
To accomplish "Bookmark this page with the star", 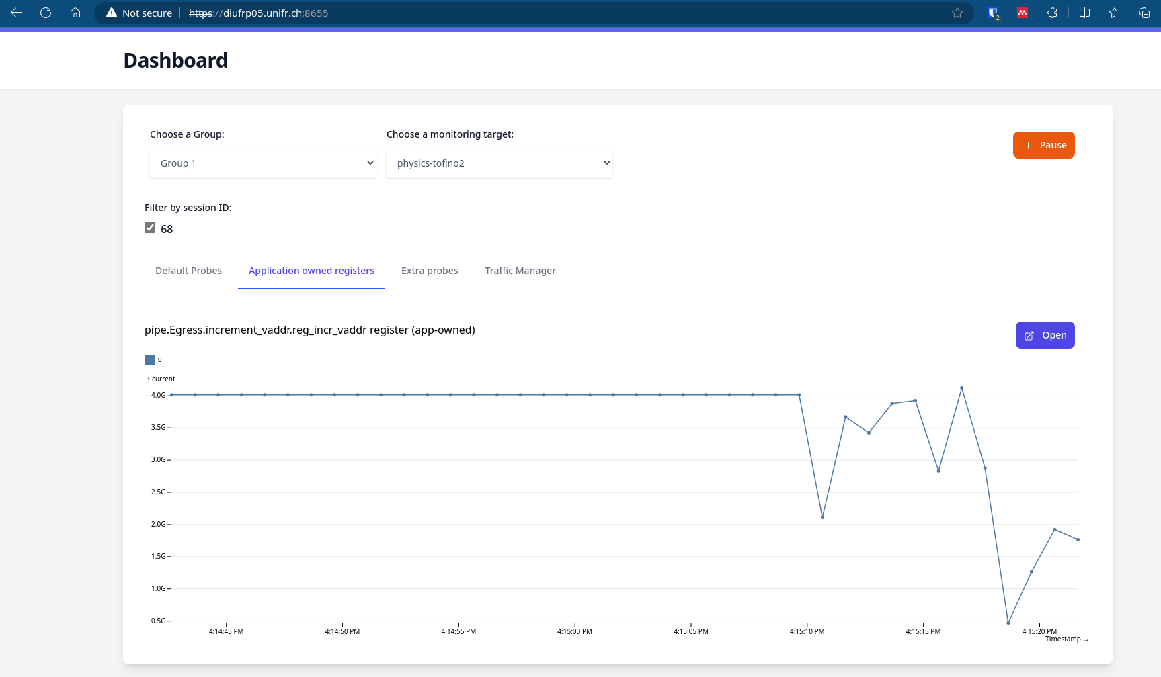I will pos(957,13).
